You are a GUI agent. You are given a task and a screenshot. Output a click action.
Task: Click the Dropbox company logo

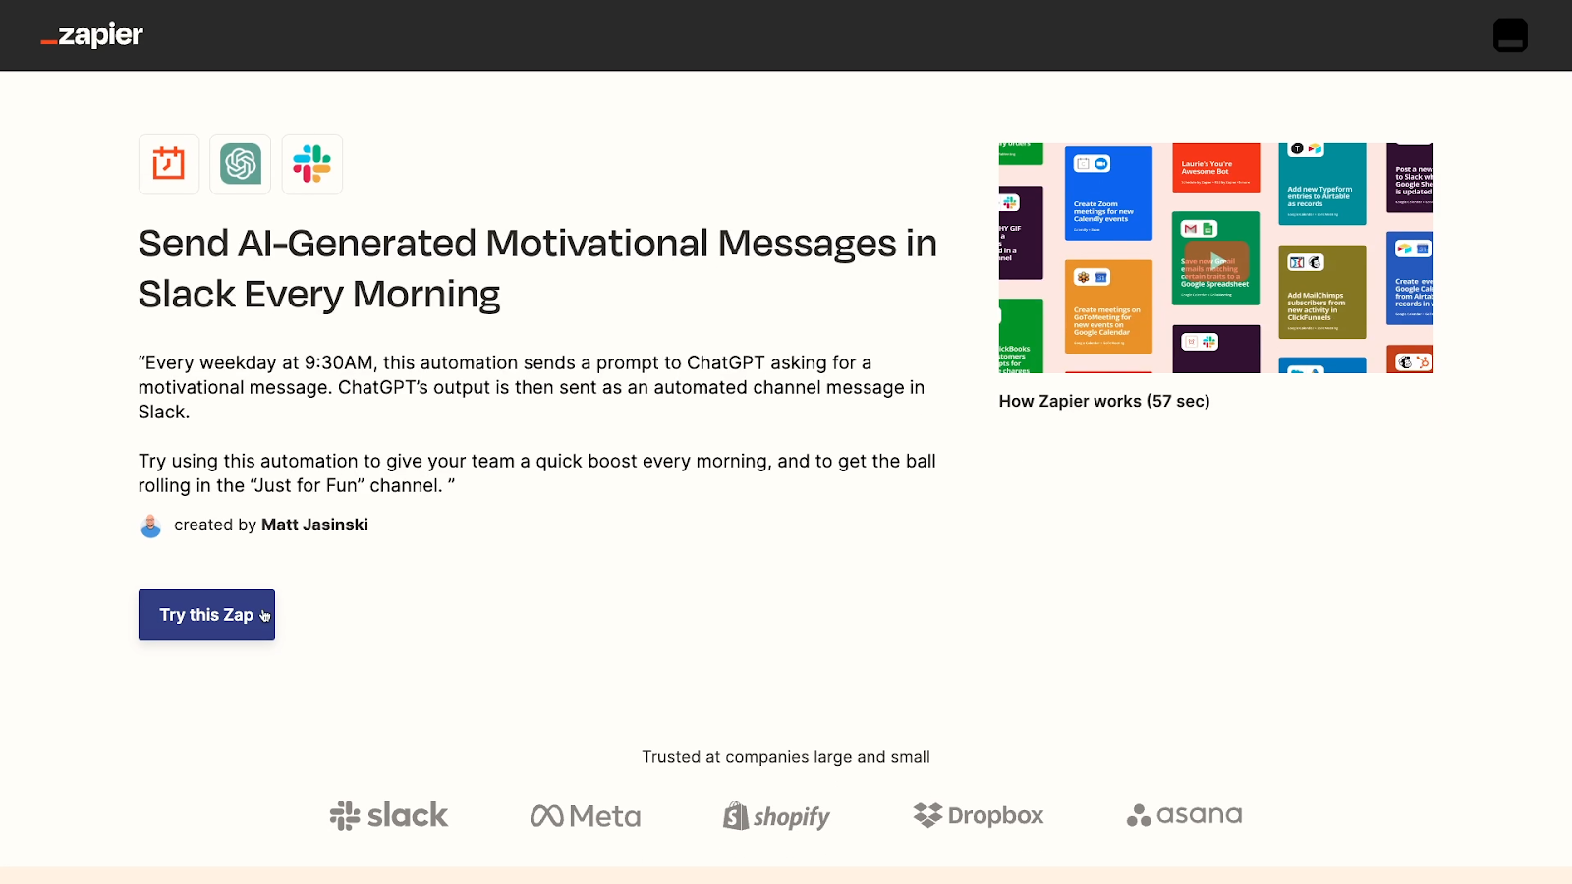(979, 815)
